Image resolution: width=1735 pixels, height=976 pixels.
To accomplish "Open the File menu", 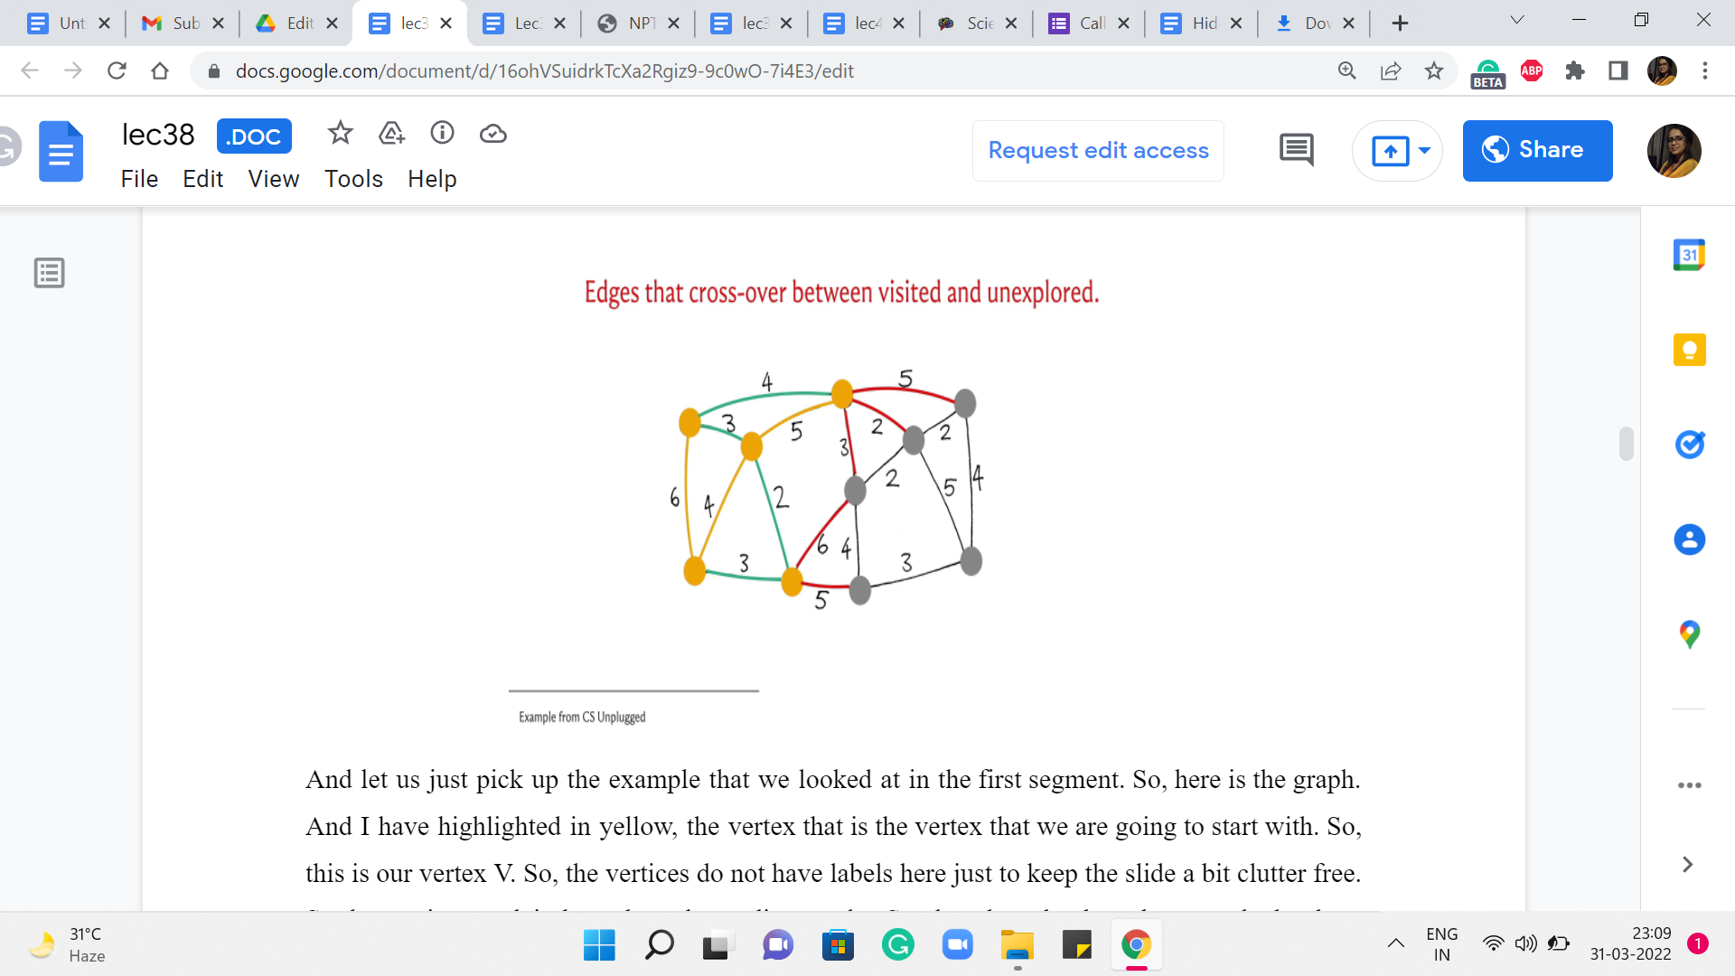I will pyautogui.click(x=139, y=179).
